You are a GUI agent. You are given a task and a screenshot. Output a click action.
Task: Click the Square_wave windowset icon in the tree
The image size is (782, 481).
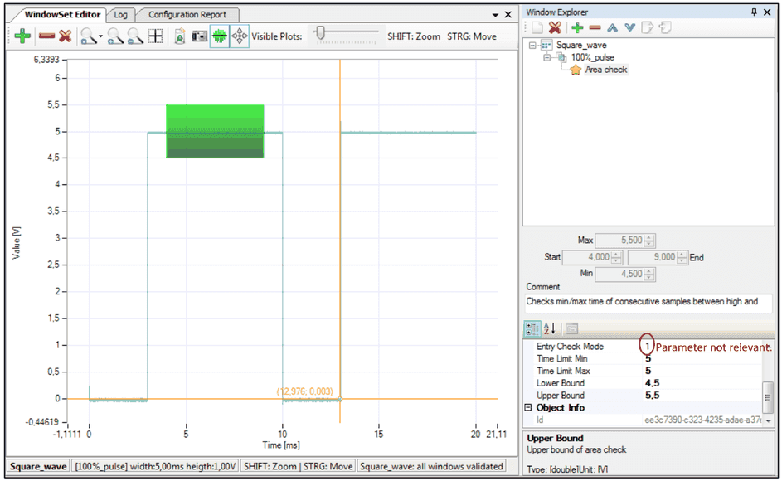(x=546, y=45)
